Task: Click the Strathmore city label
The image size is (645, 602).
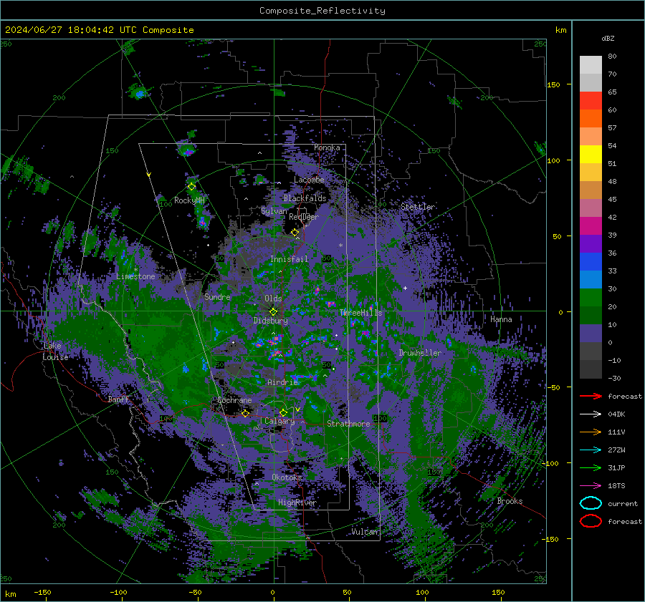Action: [x=348, y=424]
